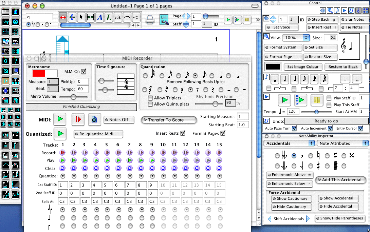Click the black image colour swatch

coord(273,66)
